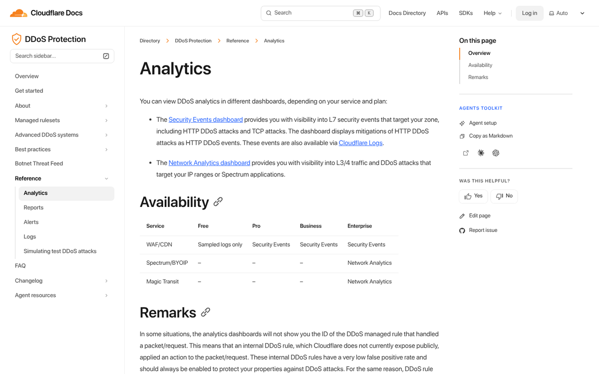Go to the Reports sidebar page
This screenshot has height=374, width=599.
[33, 207]
